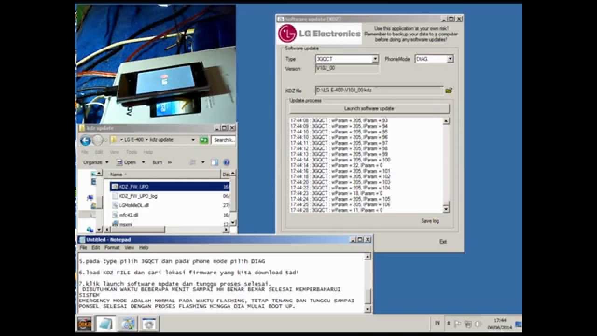Click the green refresh button in Explorer
The height and width of the screenshot is (336, 597).
click(x=204, y=140)
